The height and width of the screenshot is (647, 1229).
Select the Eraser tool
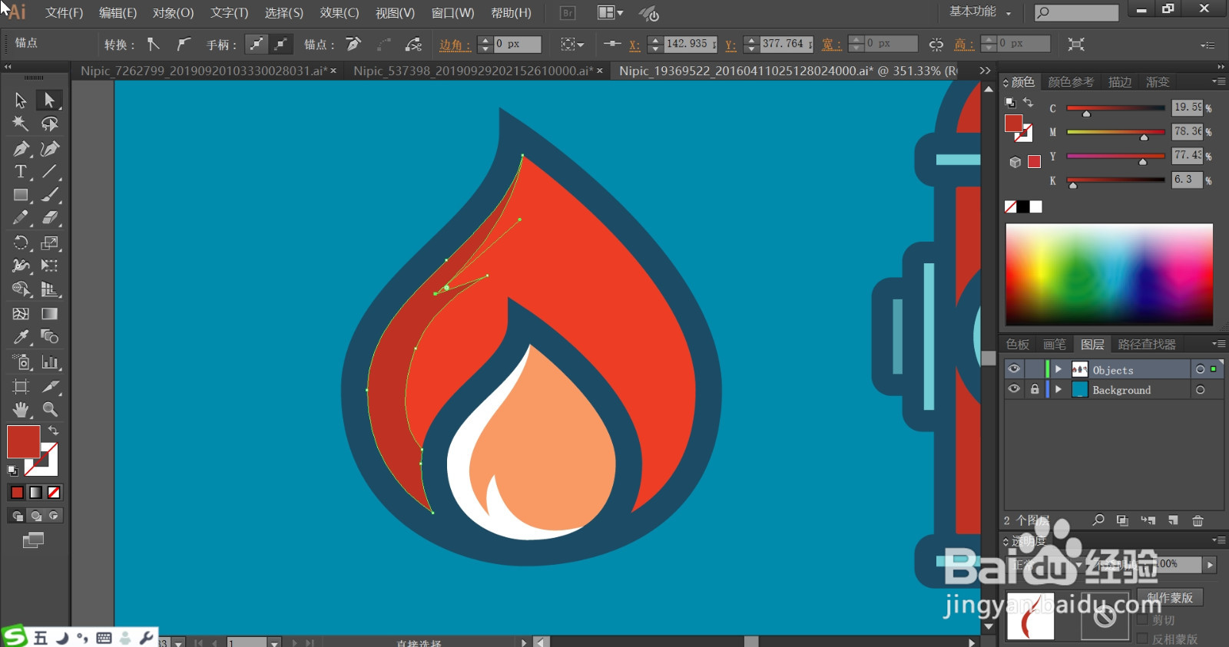click(x=50, y=218)
